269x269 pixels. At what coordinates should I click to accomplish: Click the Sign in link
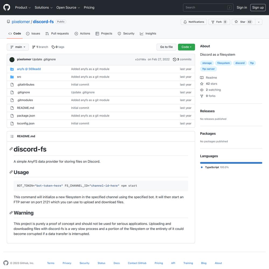242,8
